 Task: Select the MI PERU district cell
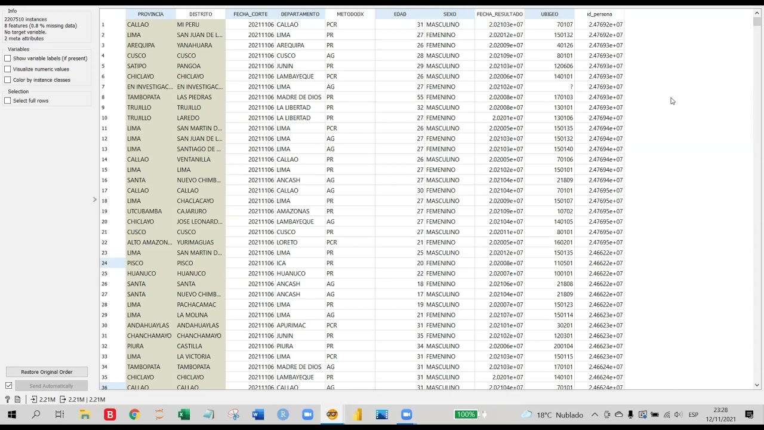(x=201, y=24)
